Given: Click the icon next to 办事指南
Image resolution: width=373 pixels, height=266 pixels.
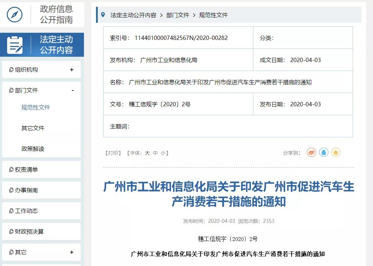Looking at the screenshot, I should pos(11,190).
